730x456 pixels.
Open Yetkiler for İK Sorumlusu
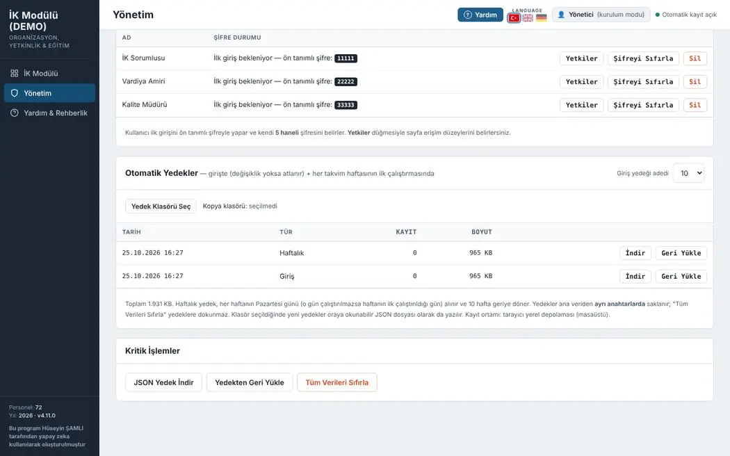[581, 58]
